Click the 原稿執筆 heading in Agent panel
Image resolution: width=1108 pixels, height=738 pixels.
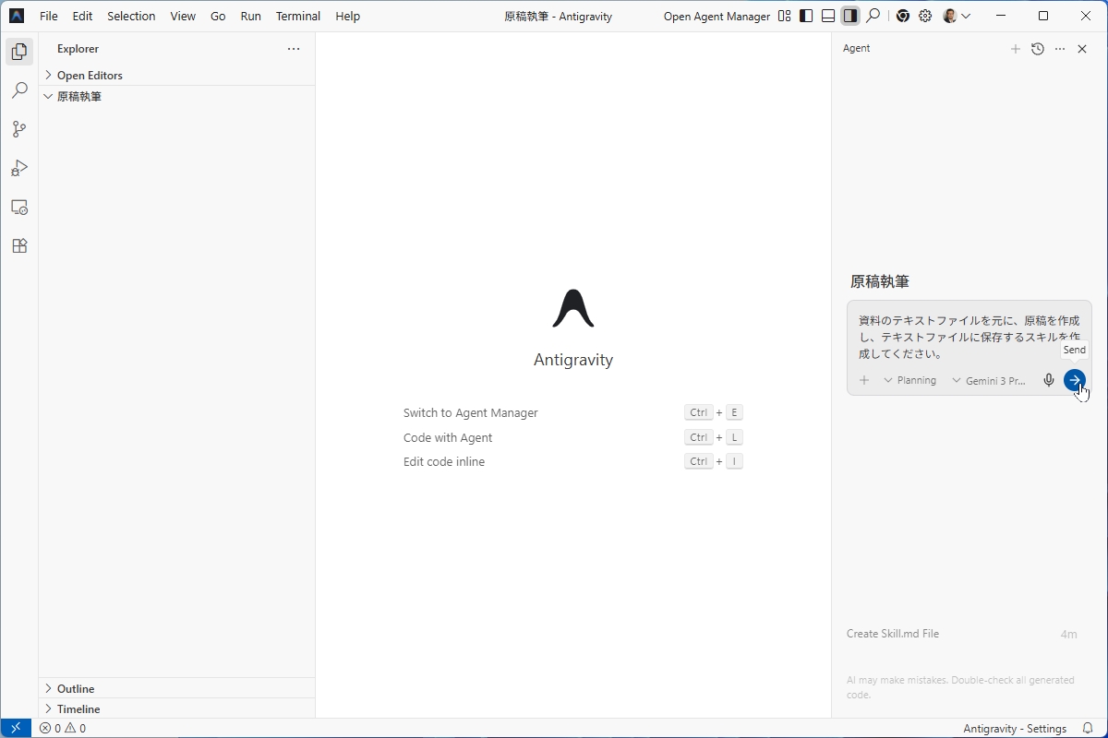880,281
